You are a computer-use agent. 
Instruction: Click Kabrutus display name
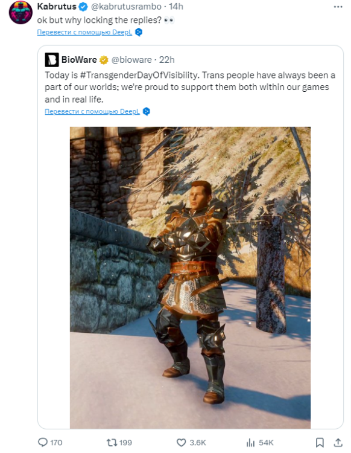tap(57, 7)
